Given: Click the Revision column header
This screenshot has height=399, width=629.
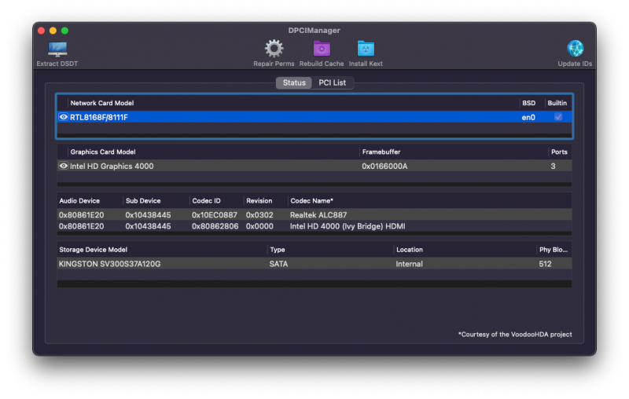Looking at the screenshot, I should pyautogui.click(x=259, y=201).
